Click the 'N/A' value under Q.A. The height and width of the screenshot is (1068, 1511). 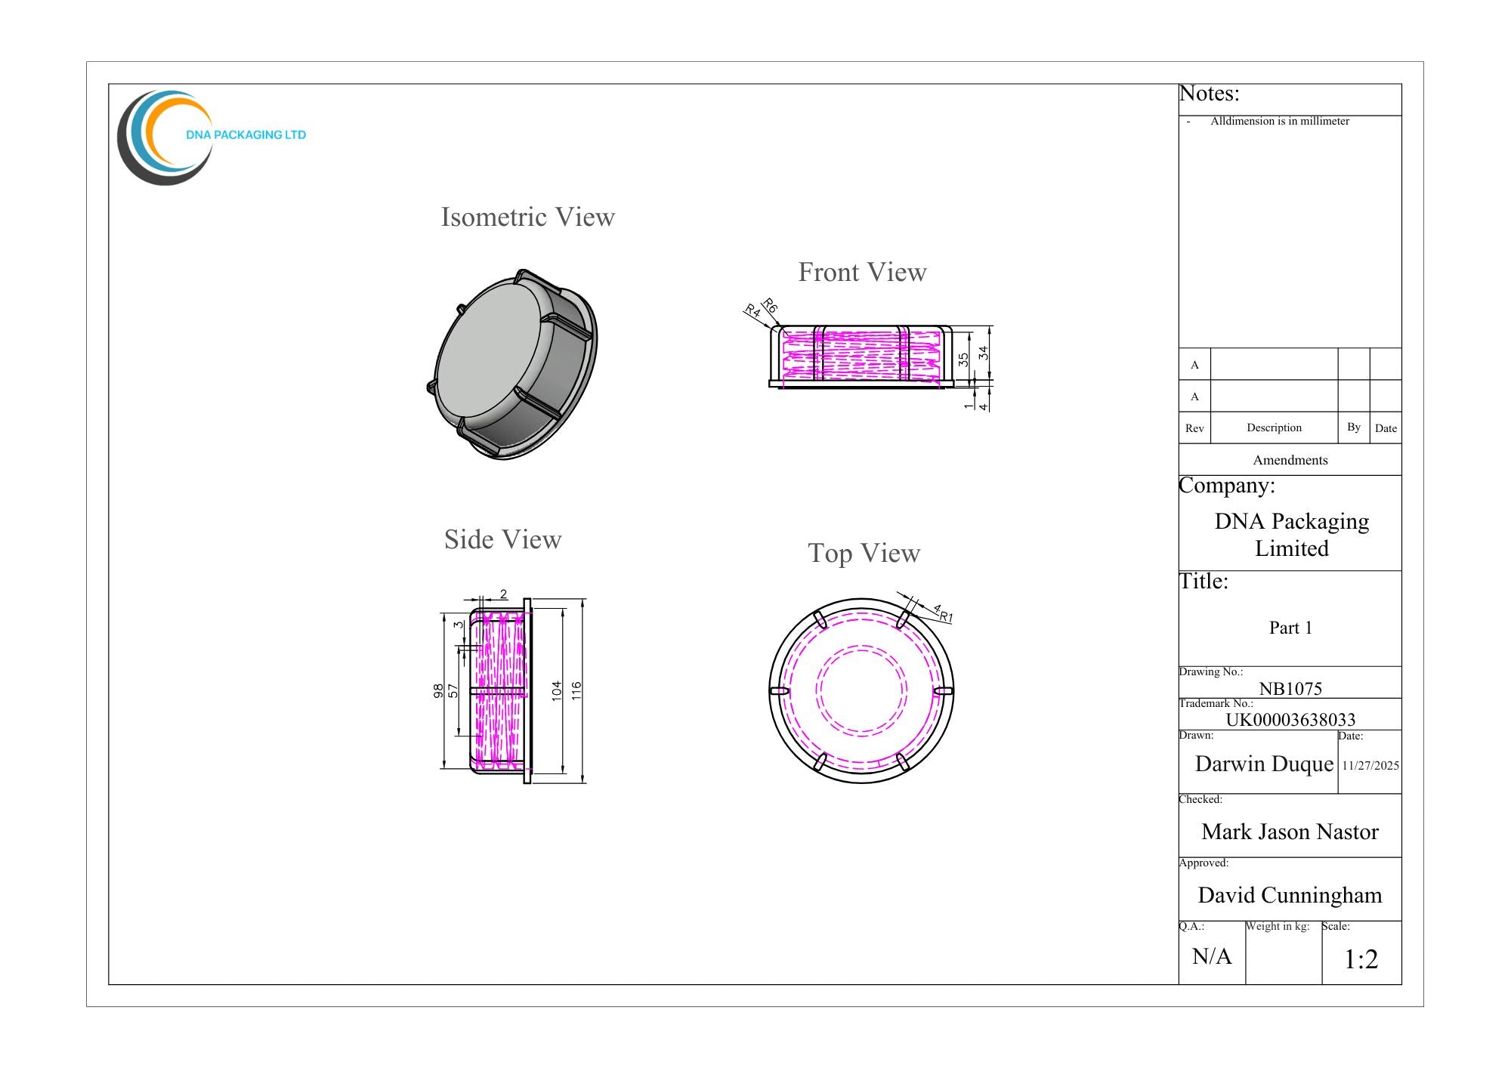[x=1212, y=957]
